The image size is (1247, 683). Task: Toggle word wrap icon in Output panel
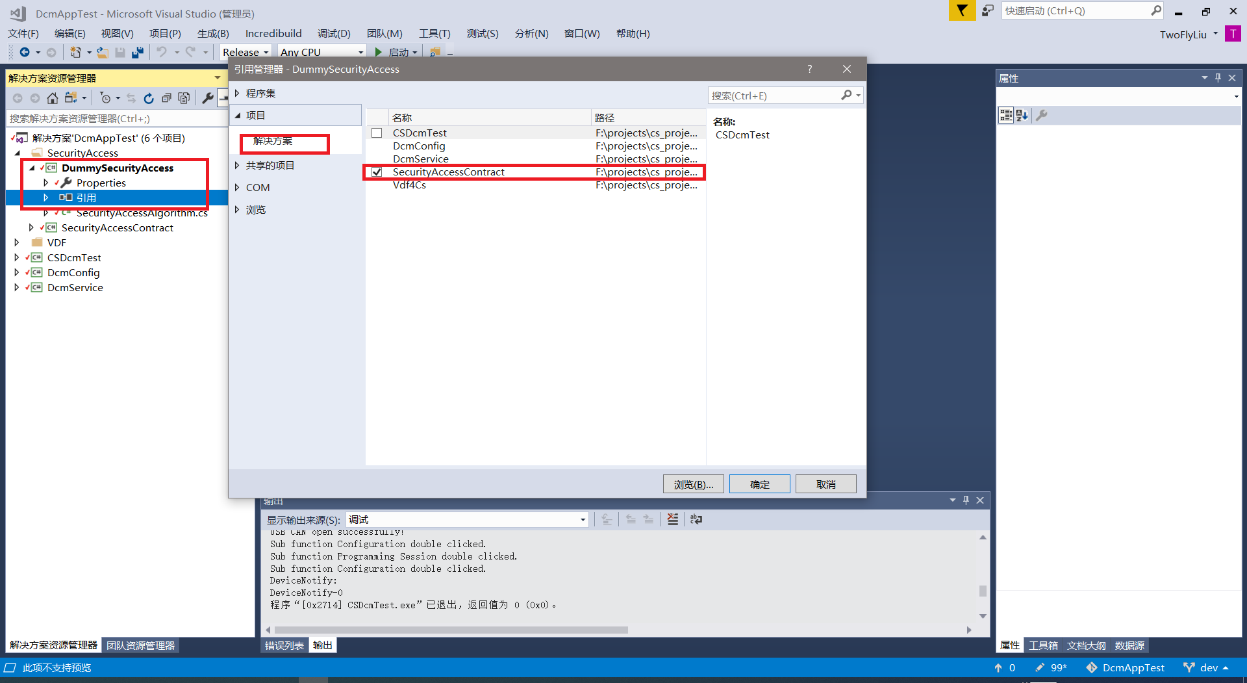[x=696, y=519]
